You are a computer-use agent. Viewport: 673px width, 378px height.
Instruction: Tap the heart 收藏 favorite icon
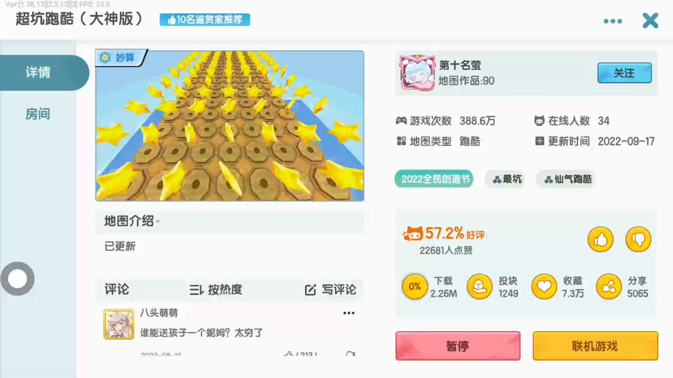(x=544, y=287)
